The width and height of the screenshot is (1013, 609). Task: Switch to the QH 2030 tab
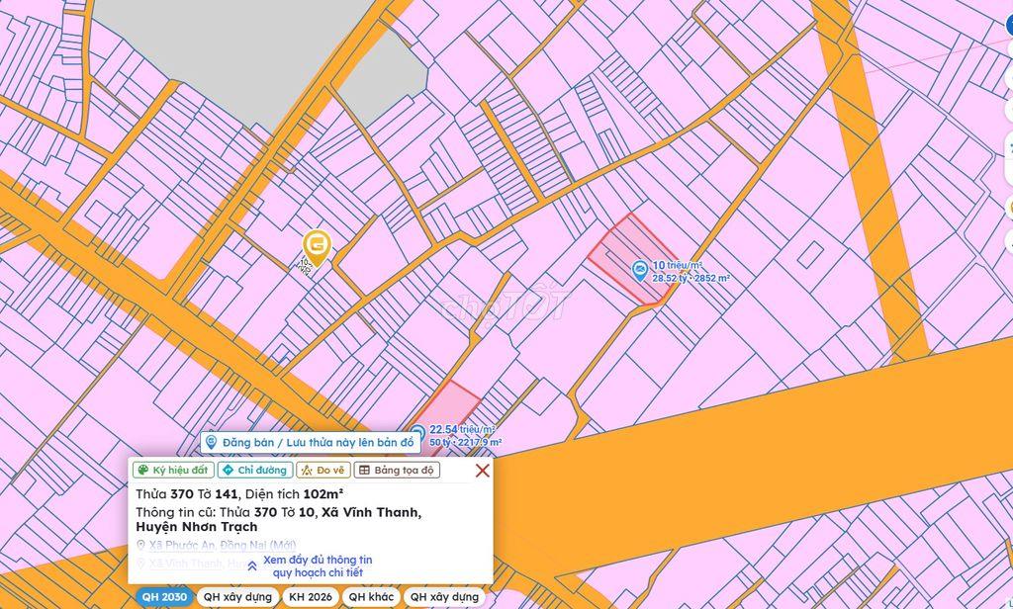click(164, 597)
